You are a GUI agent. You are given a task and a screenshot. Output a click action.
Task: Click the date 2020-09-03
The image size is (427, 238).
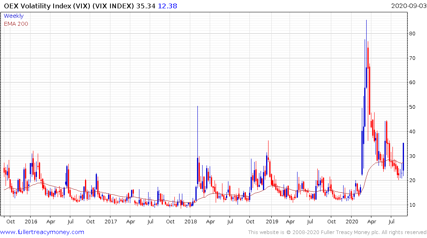408,6
